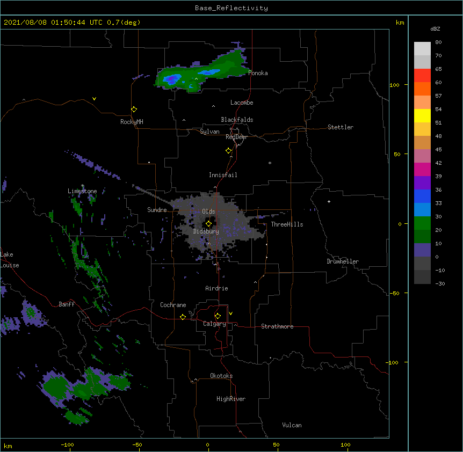Click the yellow radar site marker near Olds

click(208, 224)
